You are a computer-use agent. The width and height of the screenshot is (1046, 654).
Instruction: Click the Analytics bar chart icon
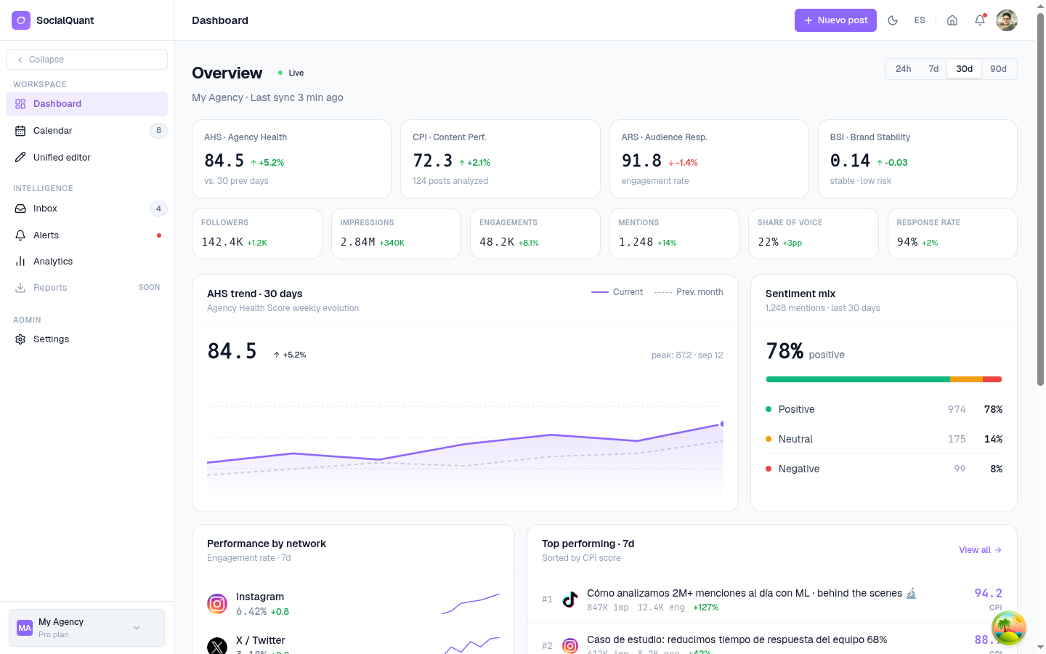[20, 262]
